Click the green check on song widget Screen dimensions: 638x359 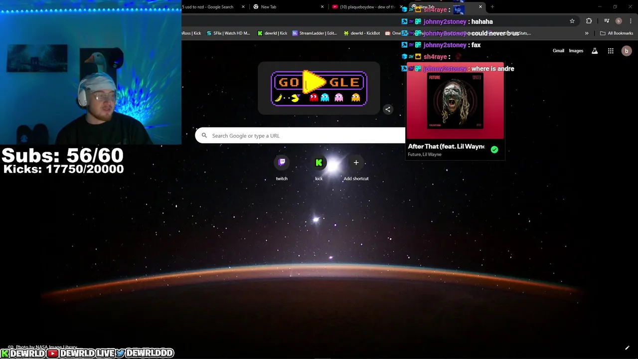pyautogui.click(x=494, y=150)
